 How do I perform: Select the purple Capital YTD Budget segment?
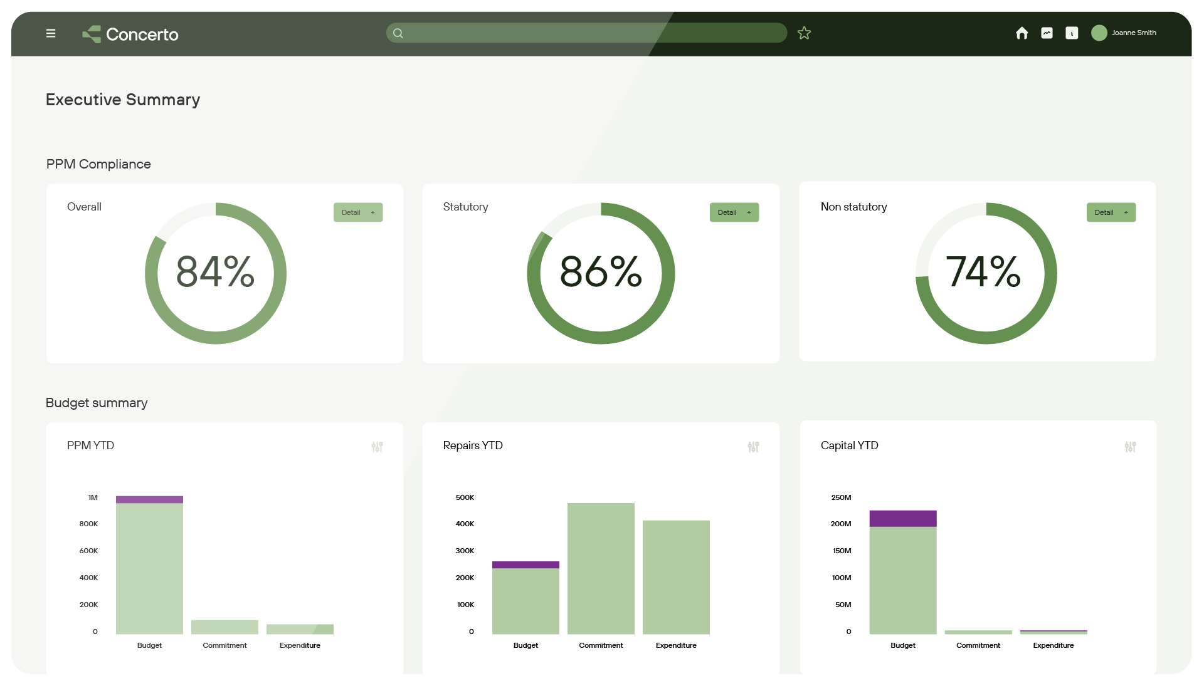[902, 518]
